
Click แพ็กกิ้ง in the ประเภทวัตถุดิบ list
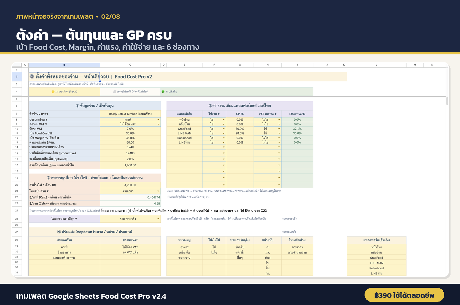(240, 253)
